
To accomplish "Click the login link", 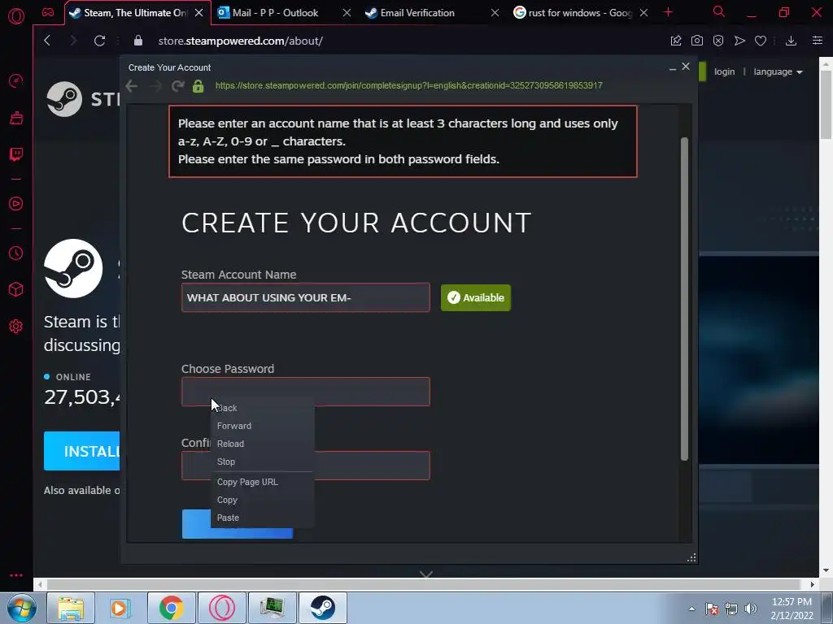I will pos(724,71).
